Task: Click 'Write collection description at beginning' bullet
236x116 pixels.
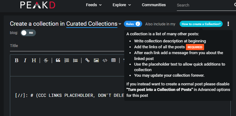Action: (170, 41)
